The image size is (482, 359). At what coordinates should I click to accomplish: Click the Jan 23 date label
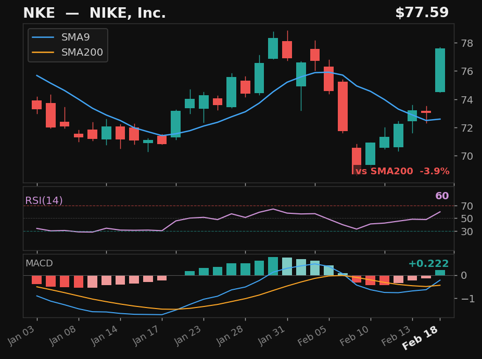click(x=188, y=336)
